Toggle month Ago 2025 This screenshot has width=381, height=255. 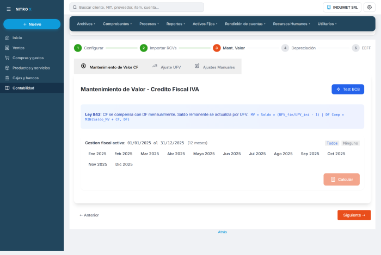[283, 154]
